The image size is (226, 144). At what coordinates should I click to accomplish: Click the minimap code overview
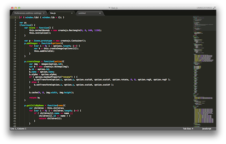click(204, 71)
